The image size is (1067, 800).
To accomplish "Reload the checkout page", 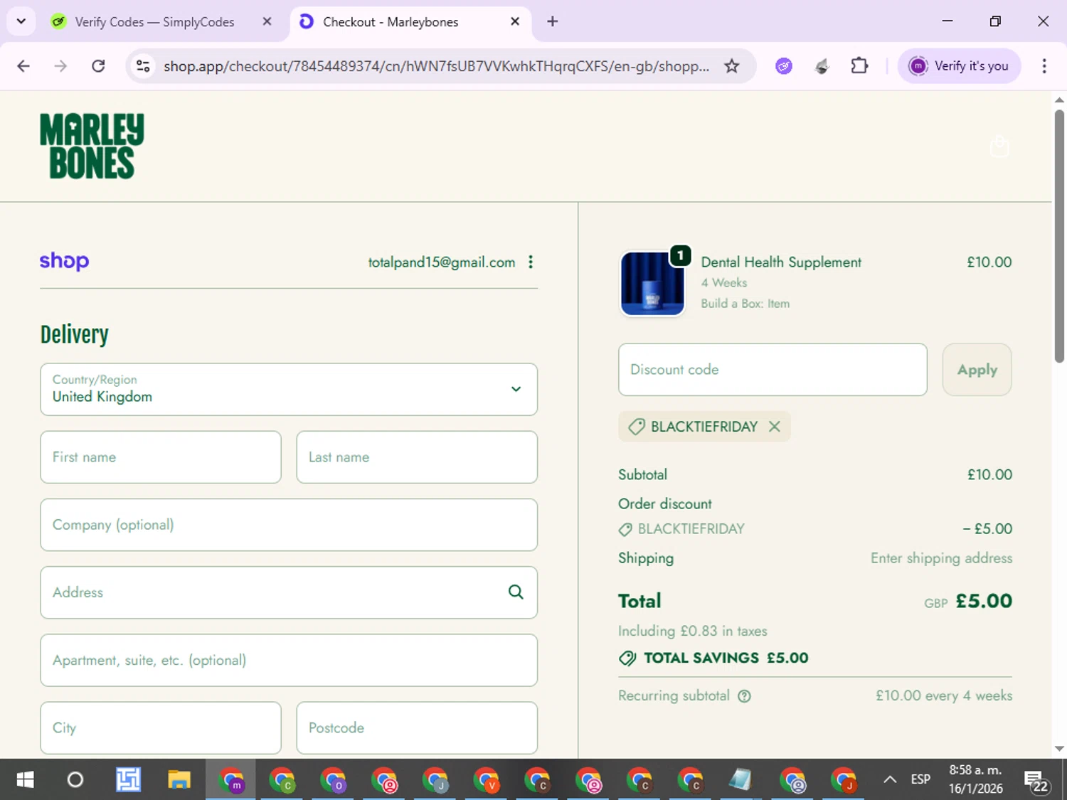I will click(98, 66).
